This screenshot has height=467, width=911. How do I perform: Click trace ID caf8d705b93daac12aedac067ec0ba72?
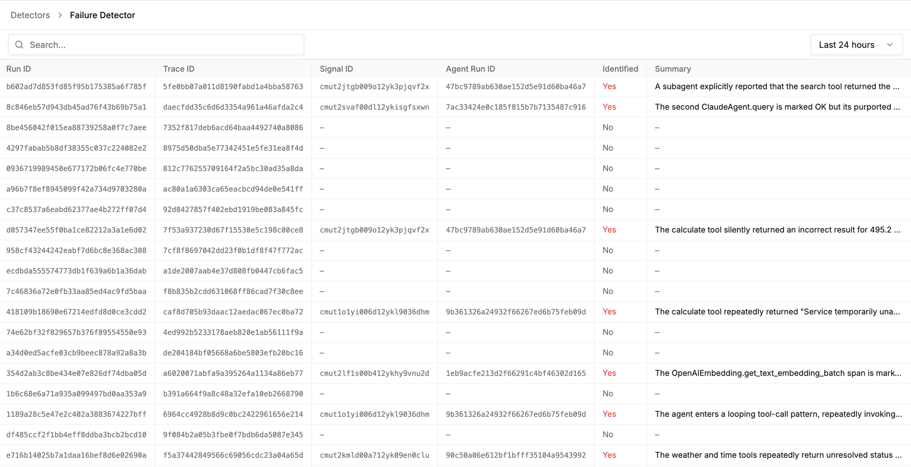233,311
